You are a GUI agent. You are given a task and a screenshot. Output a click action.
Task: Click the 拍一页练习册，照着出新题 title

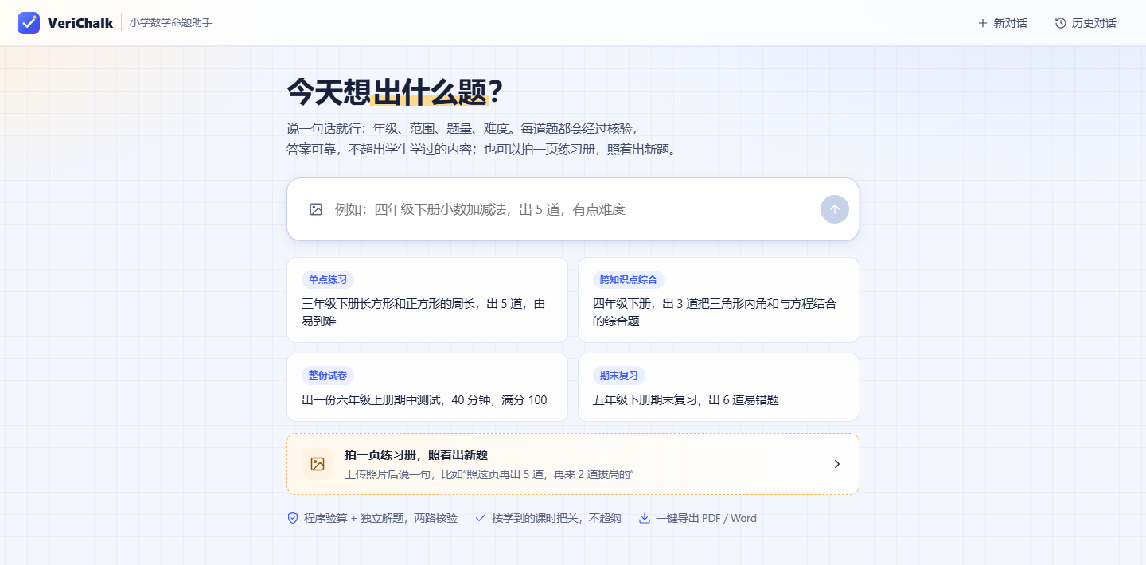416,455
